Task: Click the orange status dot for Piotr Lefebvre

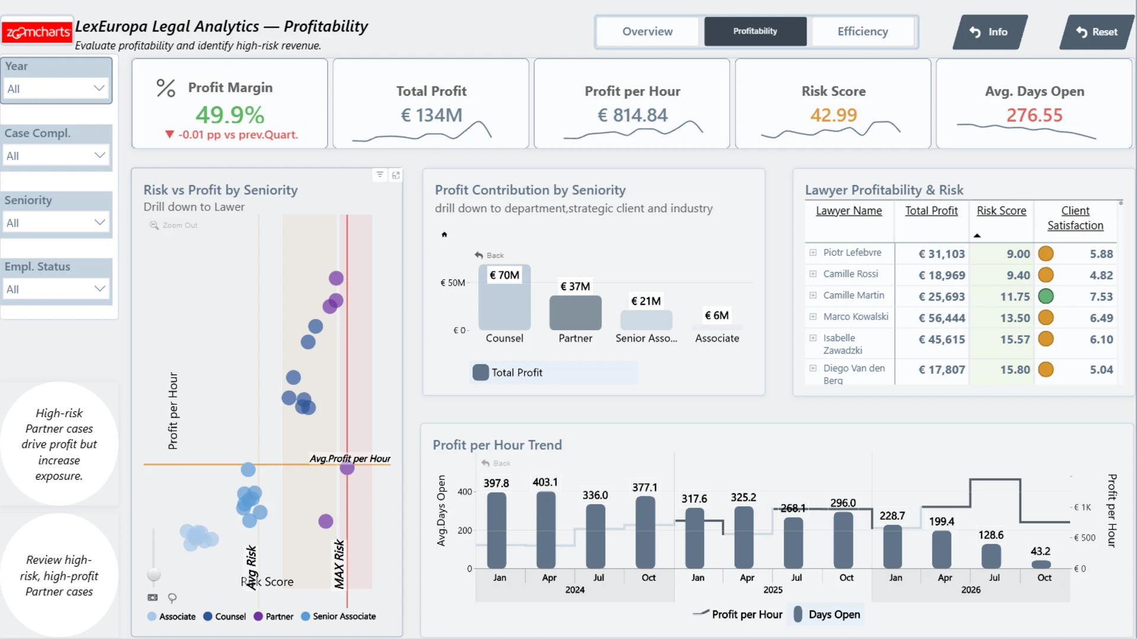Action: 1046,254
